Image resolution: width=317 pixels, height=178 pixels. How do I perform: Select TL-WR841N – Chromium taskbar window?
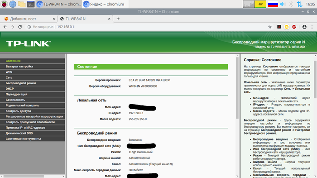point(59,4)
